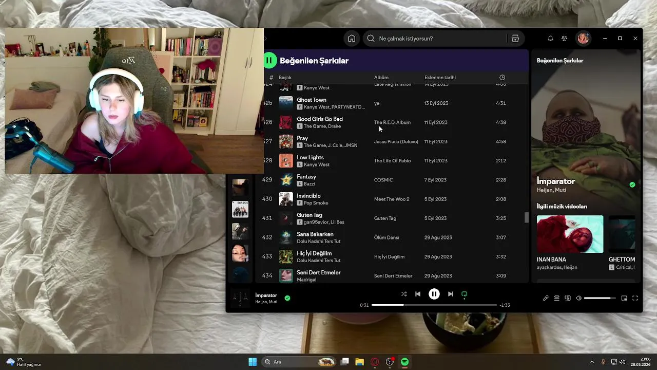The height and width of the screenshot is (370, 657).
Task: Toggle repeat mode
Action: click(x=464, y=294)
